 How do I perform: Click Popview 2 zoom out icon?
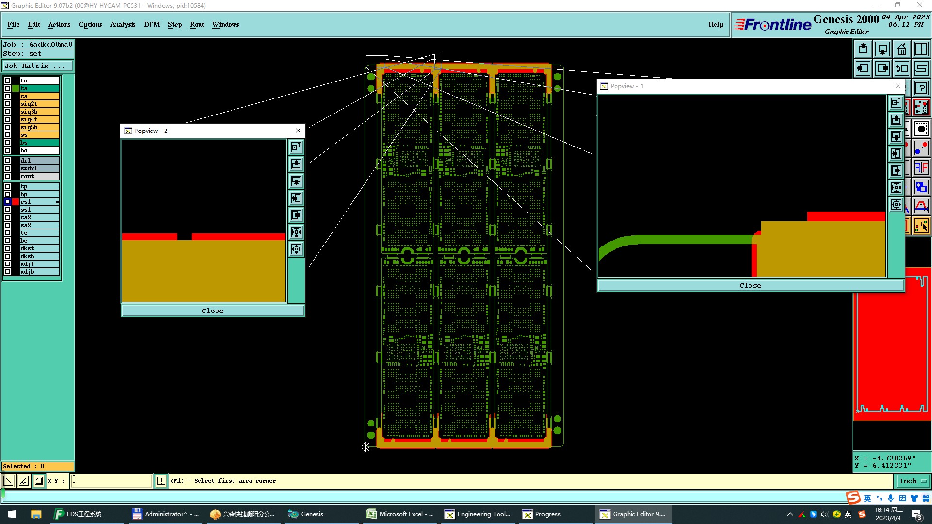[x=296, y=249]
